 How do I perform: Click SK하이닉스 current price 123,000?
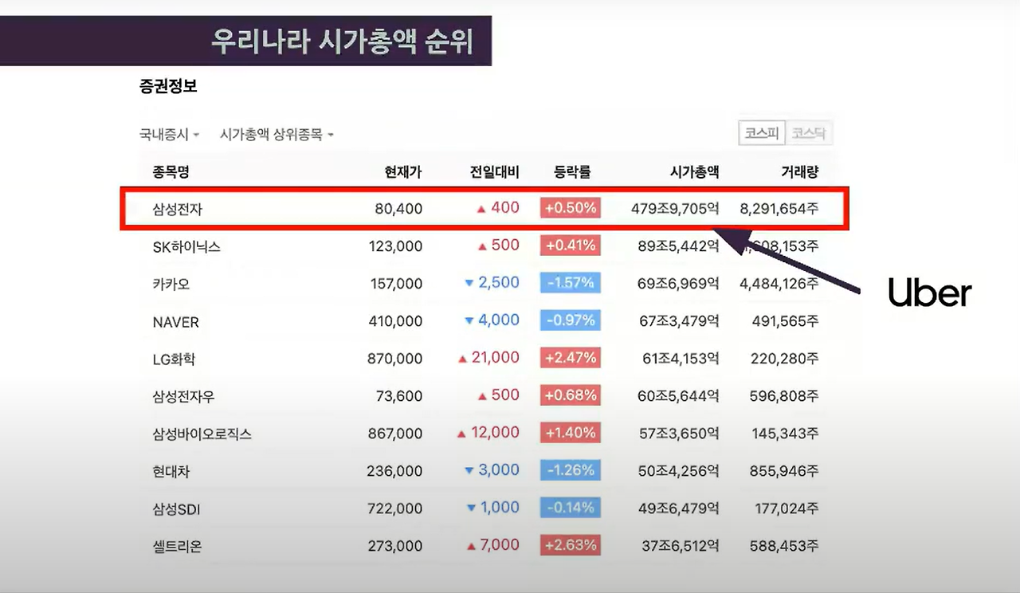point(395,246)
